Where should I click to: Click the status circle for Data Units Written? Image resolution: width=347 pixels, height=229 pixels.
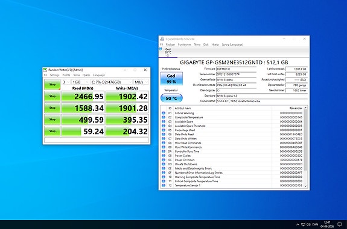(x=164, y=138)
